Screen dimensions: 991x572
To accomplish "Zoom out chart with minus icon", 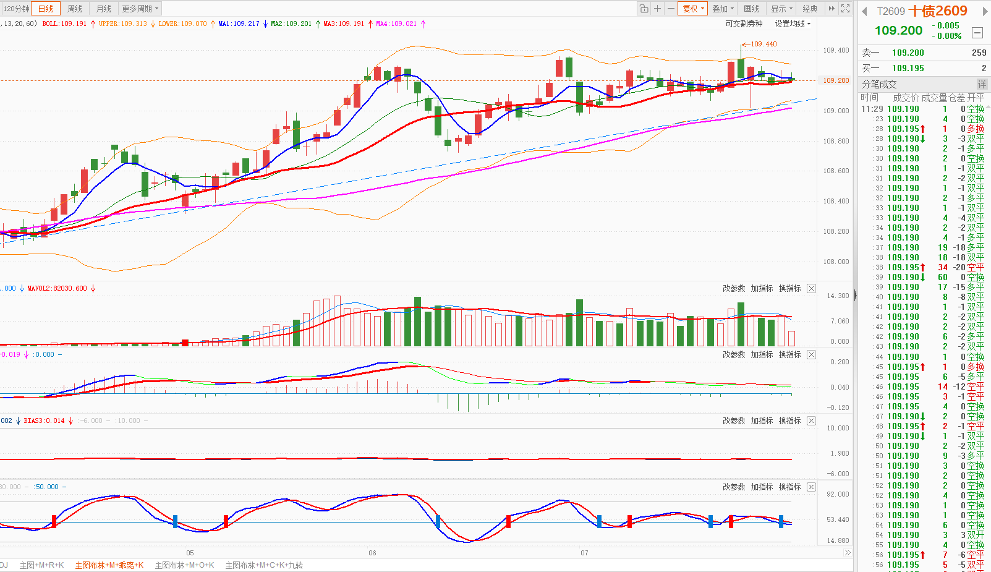I will click(x=670, y=9).
